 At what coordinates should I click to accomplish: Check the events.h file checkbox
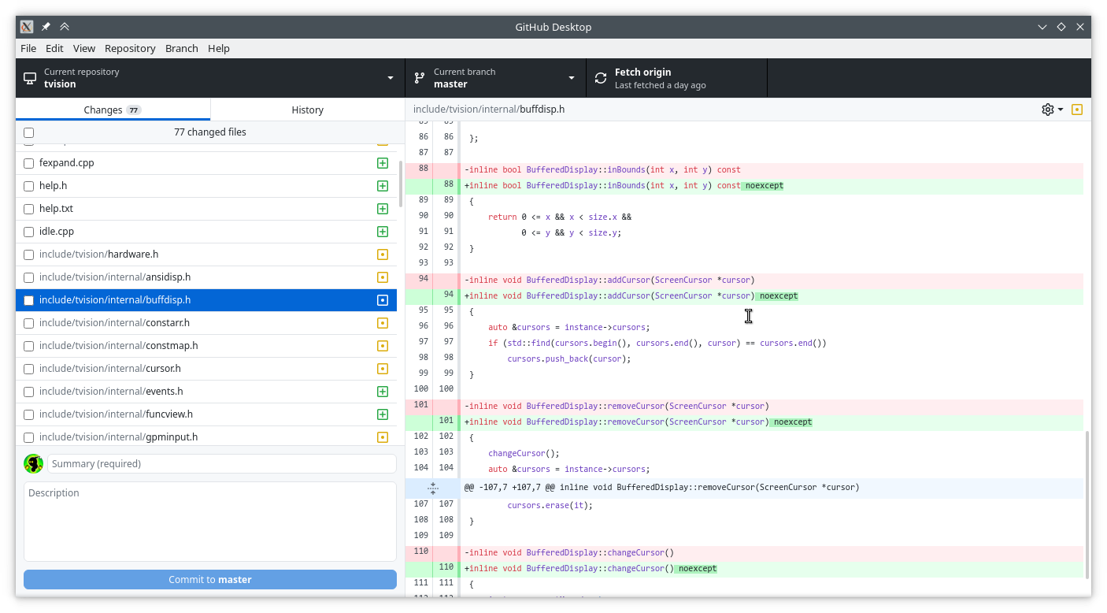pos(29,392)
